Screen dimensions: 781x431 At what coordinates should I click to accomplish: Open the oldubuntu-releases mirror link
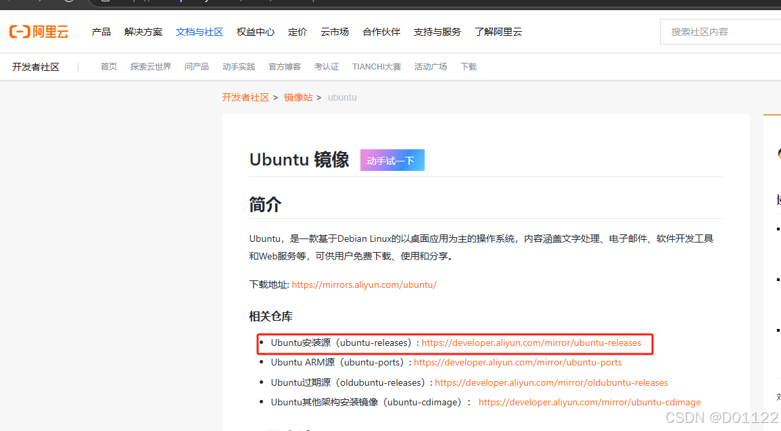tap(551, 383)
